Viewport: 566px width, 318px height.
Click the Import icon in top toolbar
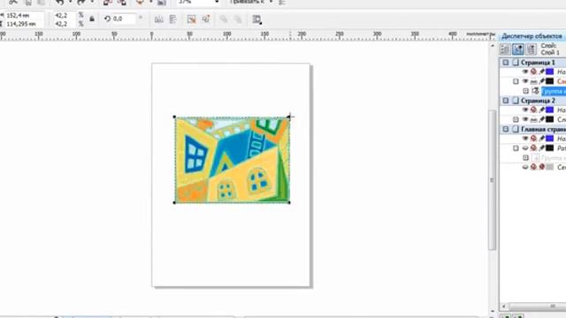tap(108, 2)
